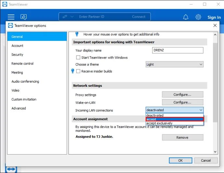This screenshot has width=224, height=173.
Task: Click Cancel in the options dialog
Action: point(206,160)
